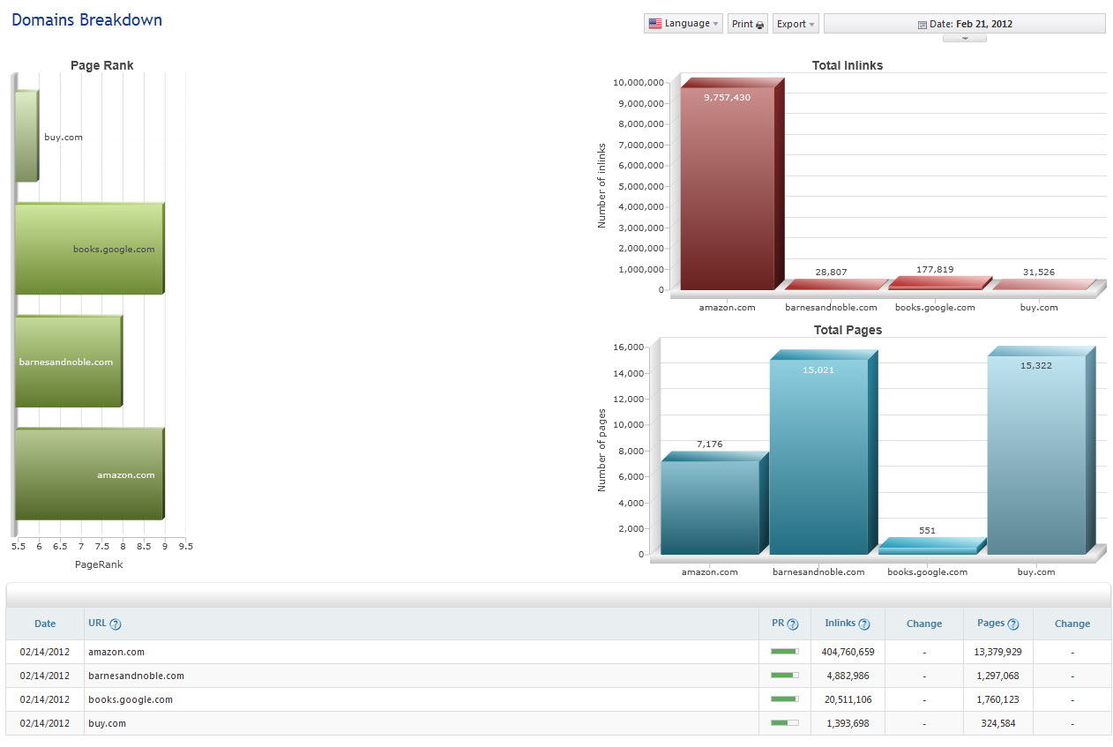
Task: Click the help icon beside PR header
Action: tap(793, 624)
